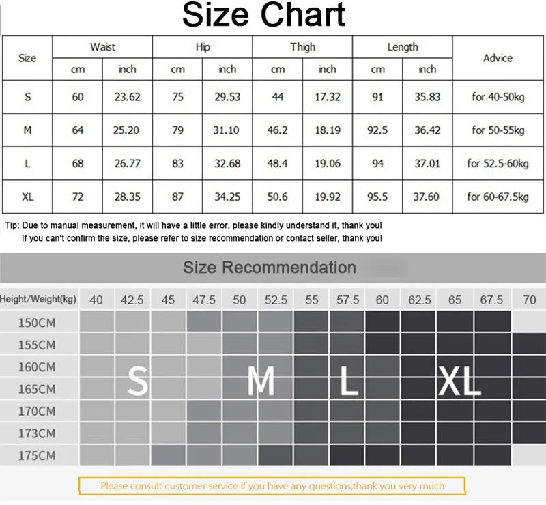Click the yellow-bordered customer service notice

click(272, 486)
